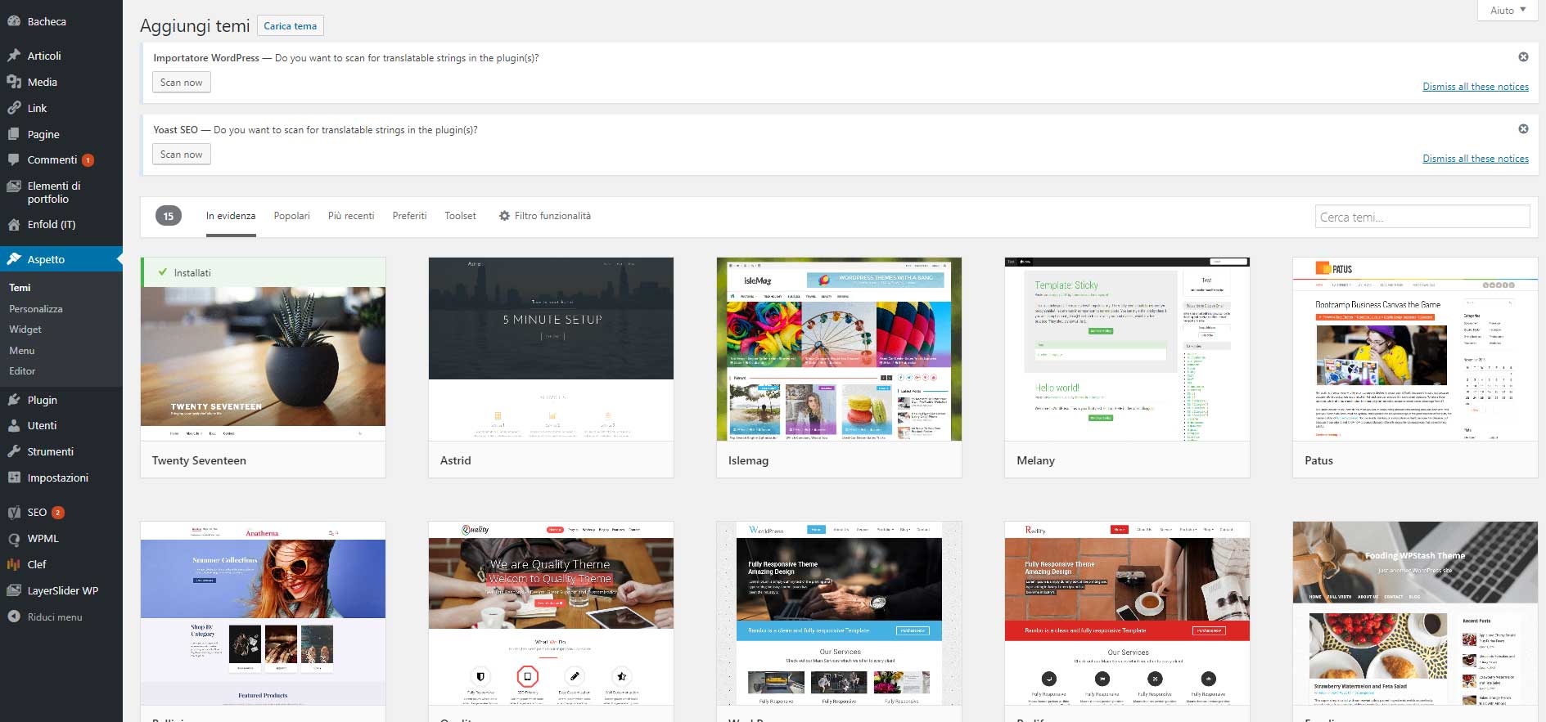Open the Temi submenu item

point(20,288)
